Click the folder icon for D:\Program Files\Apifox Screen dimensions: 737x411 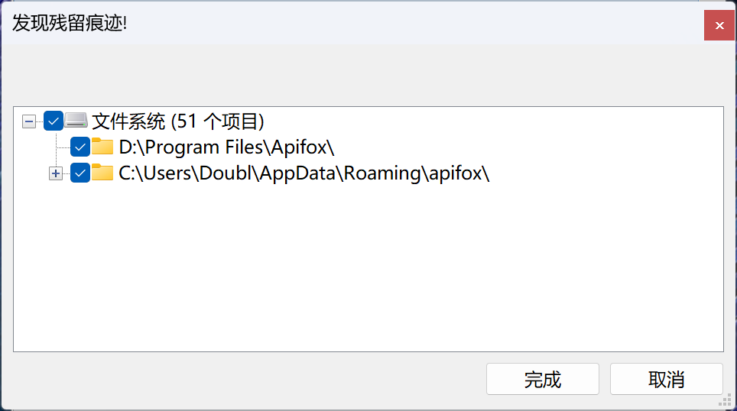tap(102, 146)
